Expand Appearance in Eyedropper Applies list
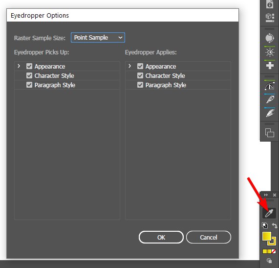The height and width of the screenshot is (268, 279). pos(129,66)
